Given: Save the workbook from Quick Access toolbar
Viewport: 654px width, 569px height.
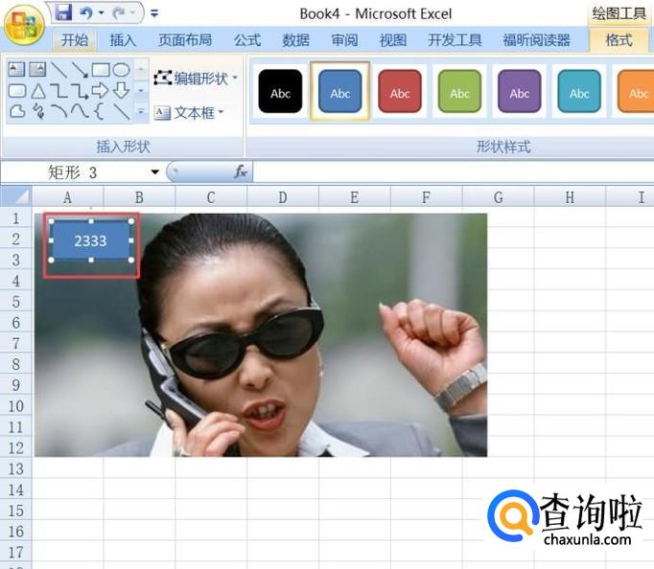Looking at the screenshot, I should pyautogui.click(x=63, y=13).
